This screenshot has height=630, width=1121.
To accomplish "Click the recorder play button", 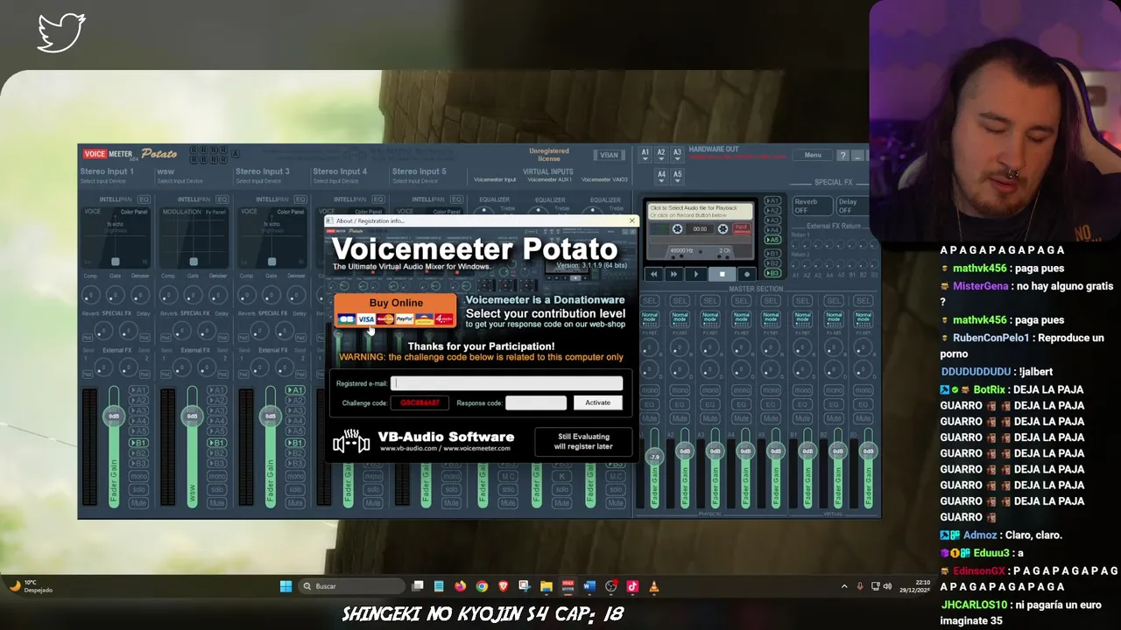I will point(696,274).
